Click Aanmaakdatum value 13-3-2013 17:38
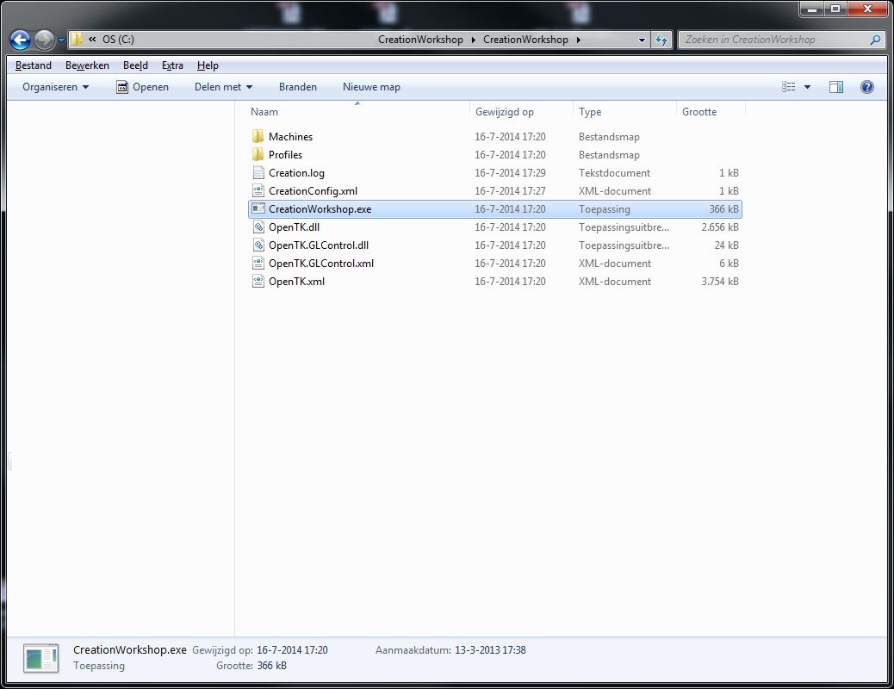Viewport: 894px width, 689px height. click(x=490, y=650)
